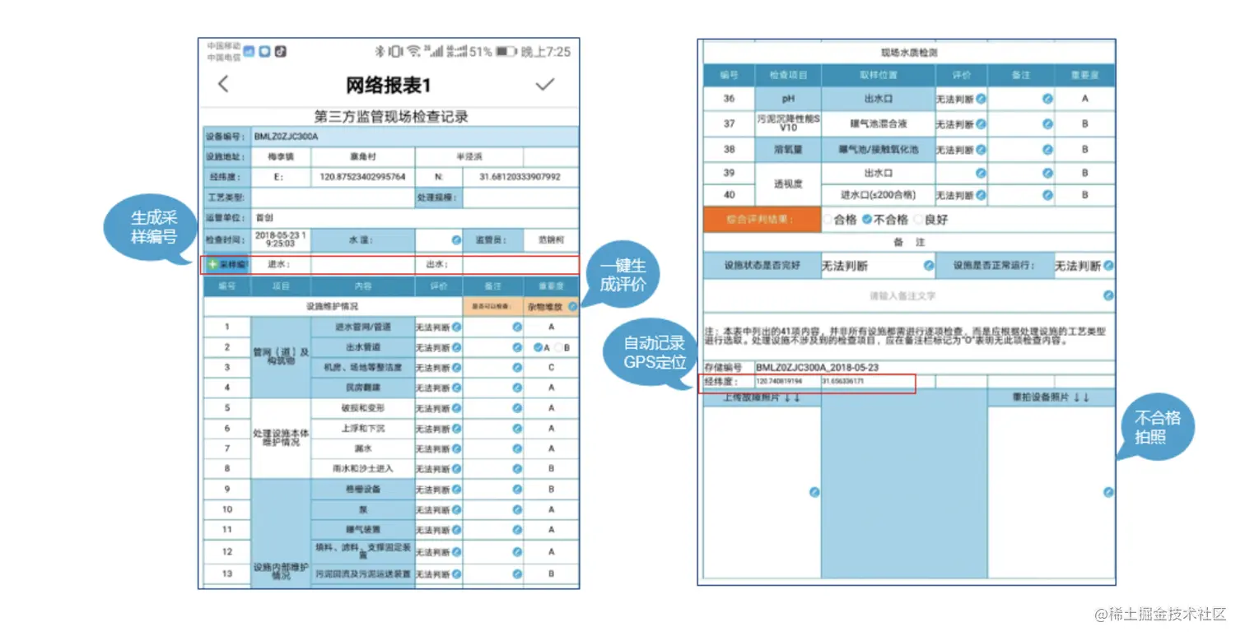Click the checkmark to submit 网络报表1
Viewport: 1245px width, 641px height.
pyautogui.click(x=545, y=83)
